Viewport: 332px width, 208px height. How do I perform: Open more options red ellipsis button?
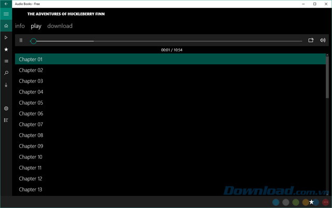(325, 202)
